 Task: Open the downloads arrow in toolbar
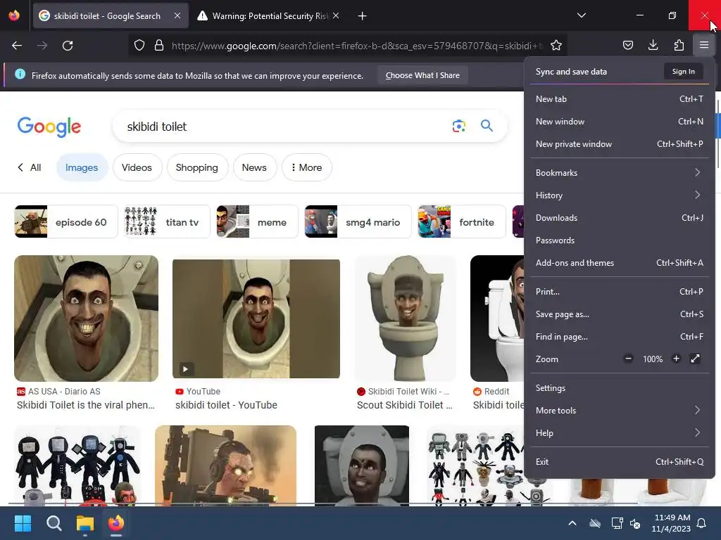[x=653, y=45]
